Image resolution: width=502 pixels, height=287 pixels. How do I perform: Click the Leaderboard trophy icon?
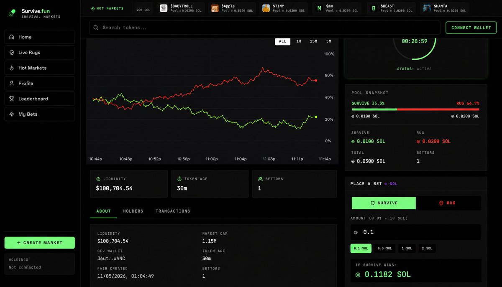tap(12, 99)
